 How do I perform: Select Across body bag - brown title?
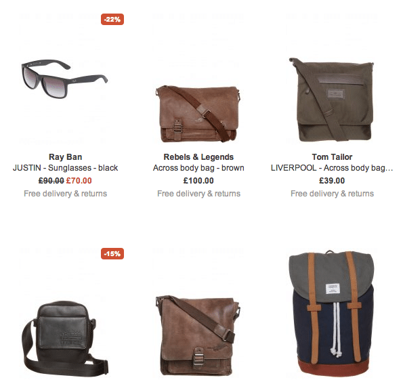pyautogui.click(x=198, y=168)
